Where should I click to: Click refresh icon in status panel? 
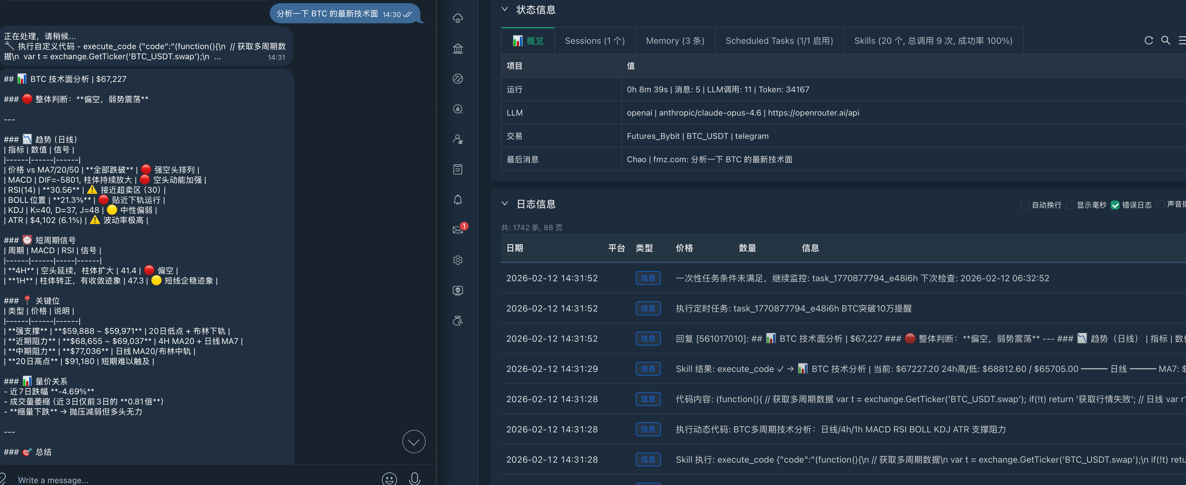[x=1148, y=41]
